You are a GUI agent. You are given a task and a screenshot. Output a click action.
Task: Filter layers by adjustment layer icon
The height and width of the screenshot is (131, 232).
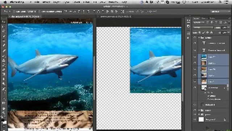tap(212, 23)
